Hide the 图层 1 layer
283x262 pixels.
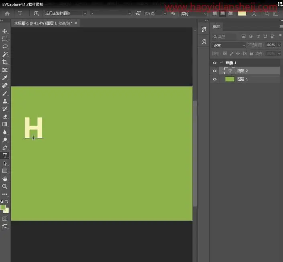coord(215,79)
